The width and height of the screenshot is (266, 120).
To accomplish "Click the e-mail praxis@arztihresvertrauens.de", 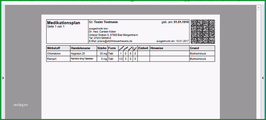I will point(115,41).
